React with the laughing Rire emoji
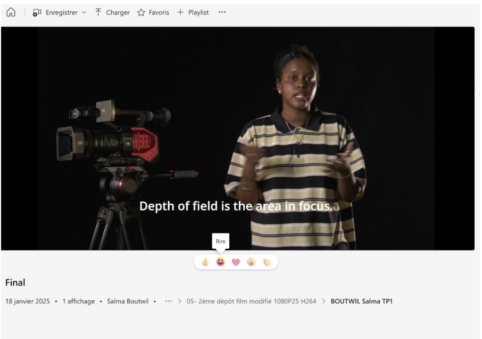This screenshot has width=482, height=339. click(x=220, y=262)
